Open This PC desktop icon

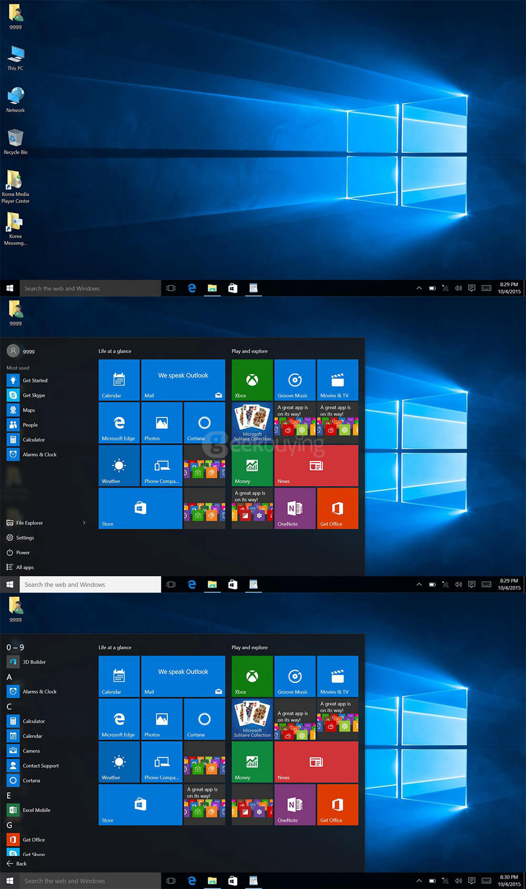point(16,58)
